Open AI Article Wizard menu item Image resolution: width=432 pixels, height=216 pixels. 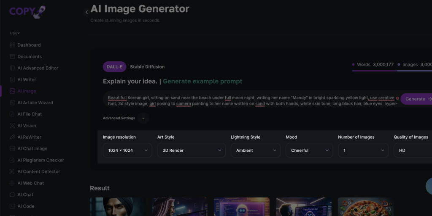click(x=35, y=103)
